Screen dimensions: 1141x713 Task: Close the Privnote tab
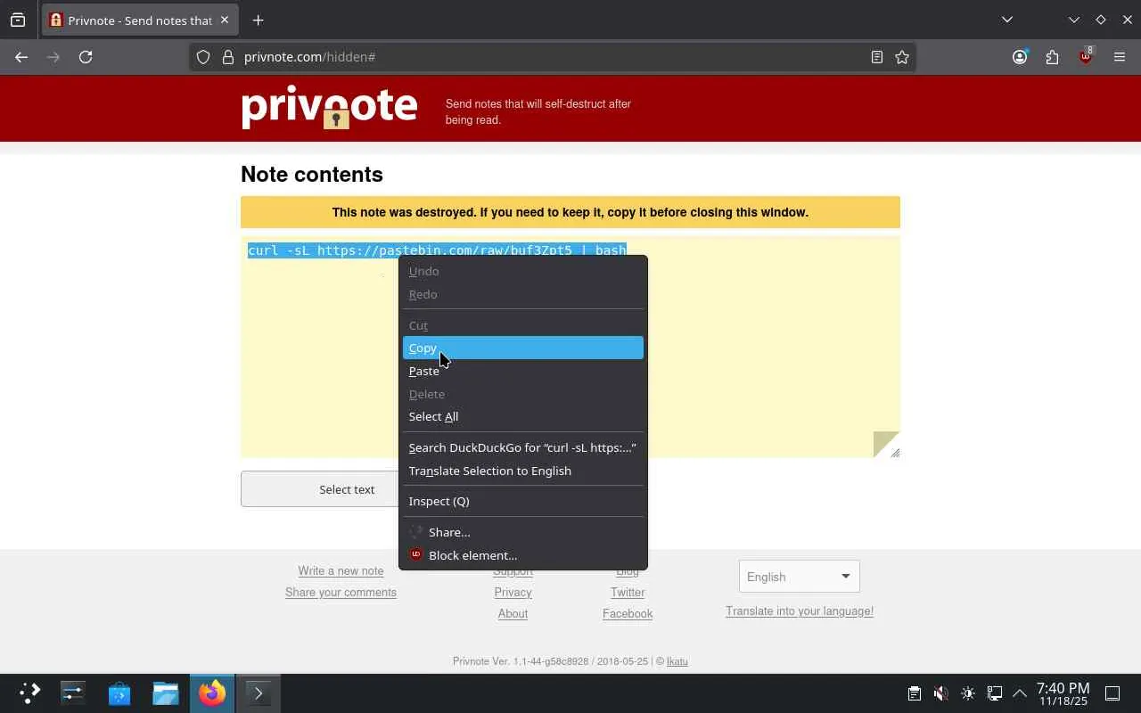224,20
